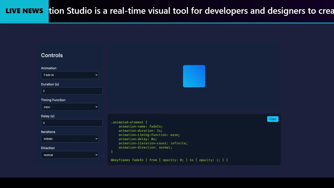The width and height of the screenshot is (334, 188).
Task: Click the blue animated square preview
Action: 194,76
